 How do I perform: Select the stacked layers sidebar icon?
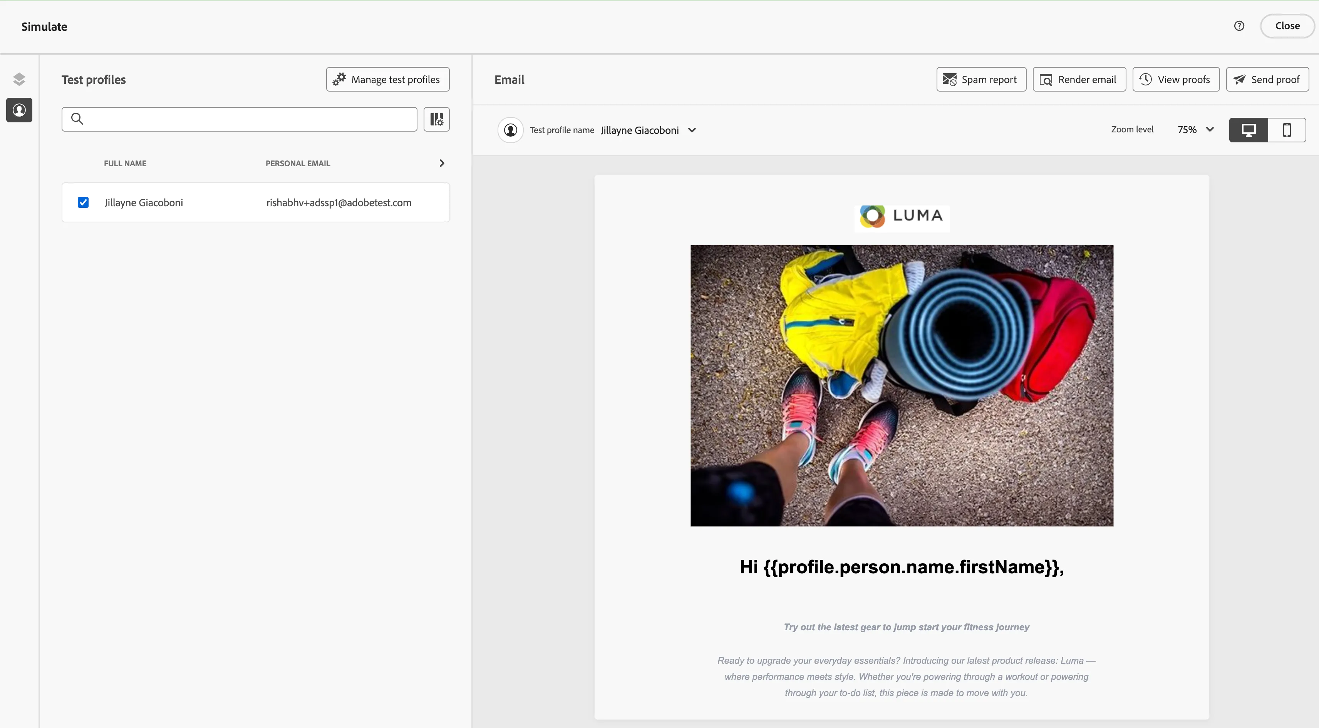[x=19, y=79]
